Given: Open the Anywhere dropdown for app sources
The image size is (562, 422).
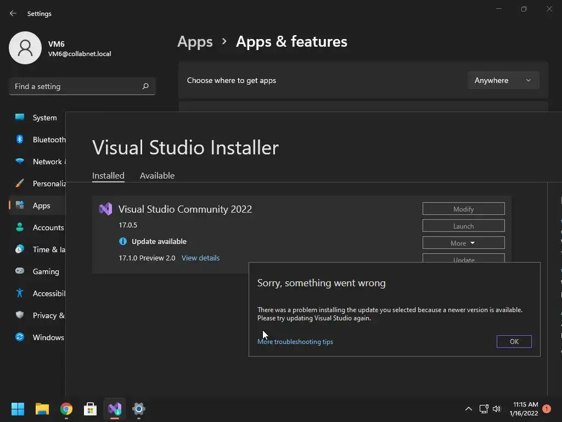Looking at the screenshot, I should (x=503, y=80).
